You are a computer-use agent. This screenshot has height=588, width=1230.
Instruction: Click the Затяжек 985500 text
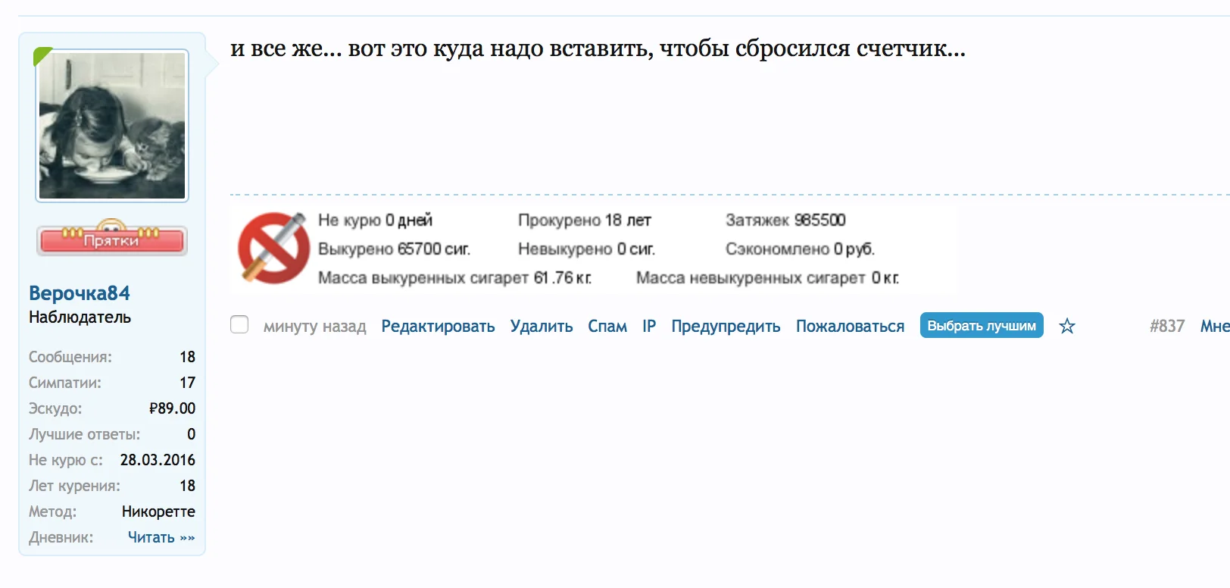pos(785,220)
